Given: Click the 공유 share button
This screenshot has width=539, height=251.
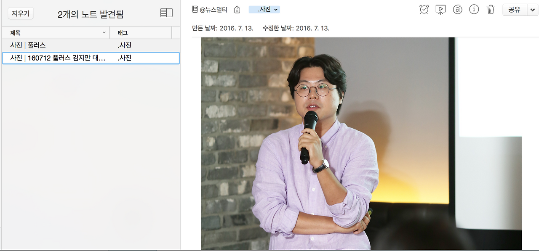Looking at the screenshot, I should click(515, 10).
